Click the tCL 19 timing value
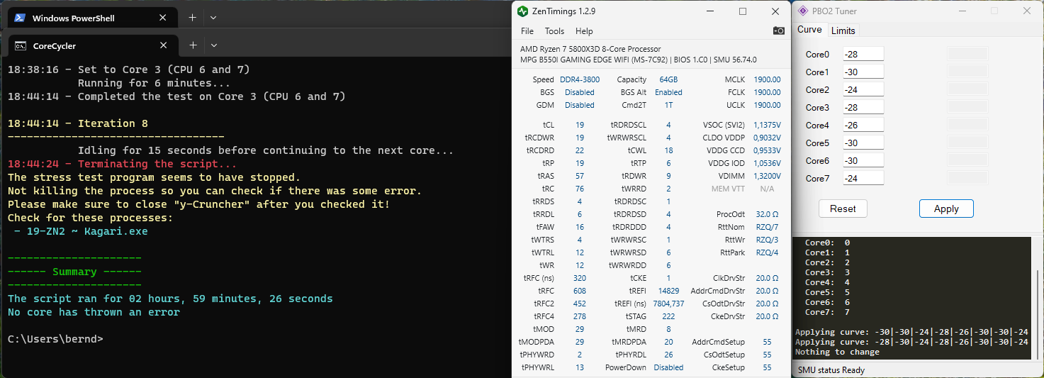This screenshot has width=1044, height=378. coord(580,125)
